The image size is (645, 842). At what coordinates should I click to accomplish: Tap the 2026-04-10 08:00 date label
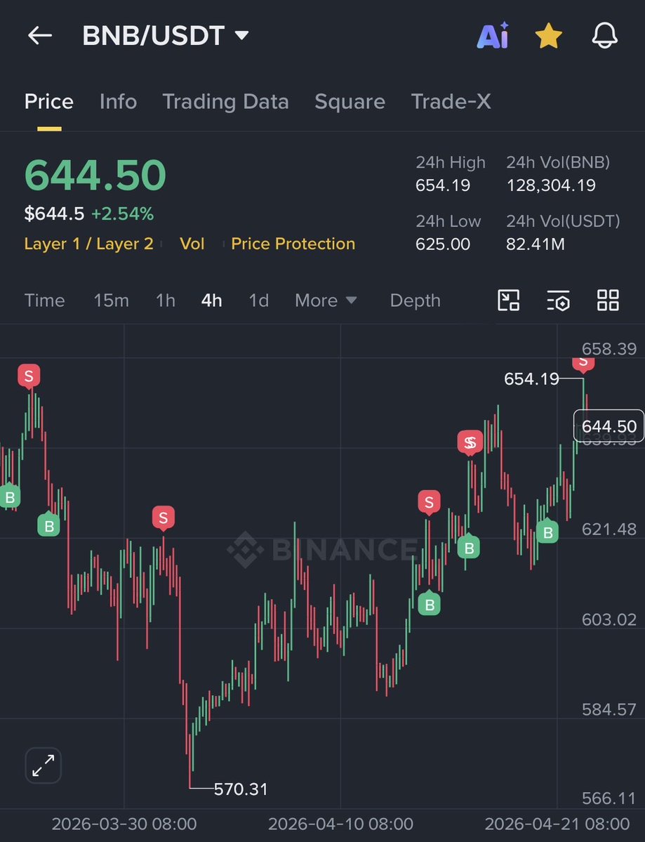[340, 824]
